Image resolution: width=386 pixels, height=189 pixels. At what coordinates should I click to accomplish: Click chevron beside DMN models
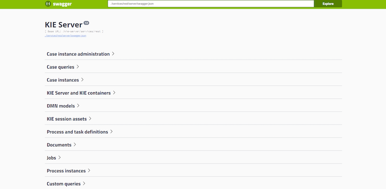78,106
